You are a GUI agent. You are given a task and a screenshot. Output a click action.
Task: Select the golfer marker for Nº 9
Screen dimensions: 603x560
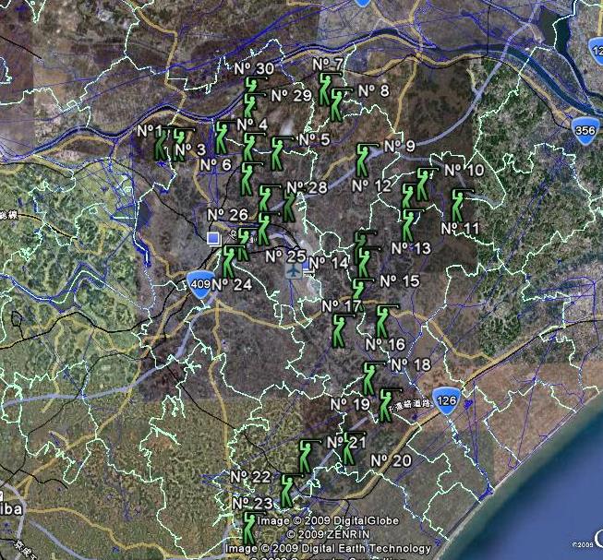point(364,161)
